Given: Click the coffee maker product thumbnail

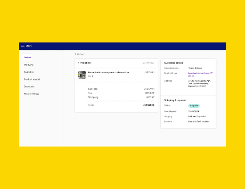Looking at the screenshot, I should (x=82, y=75).
